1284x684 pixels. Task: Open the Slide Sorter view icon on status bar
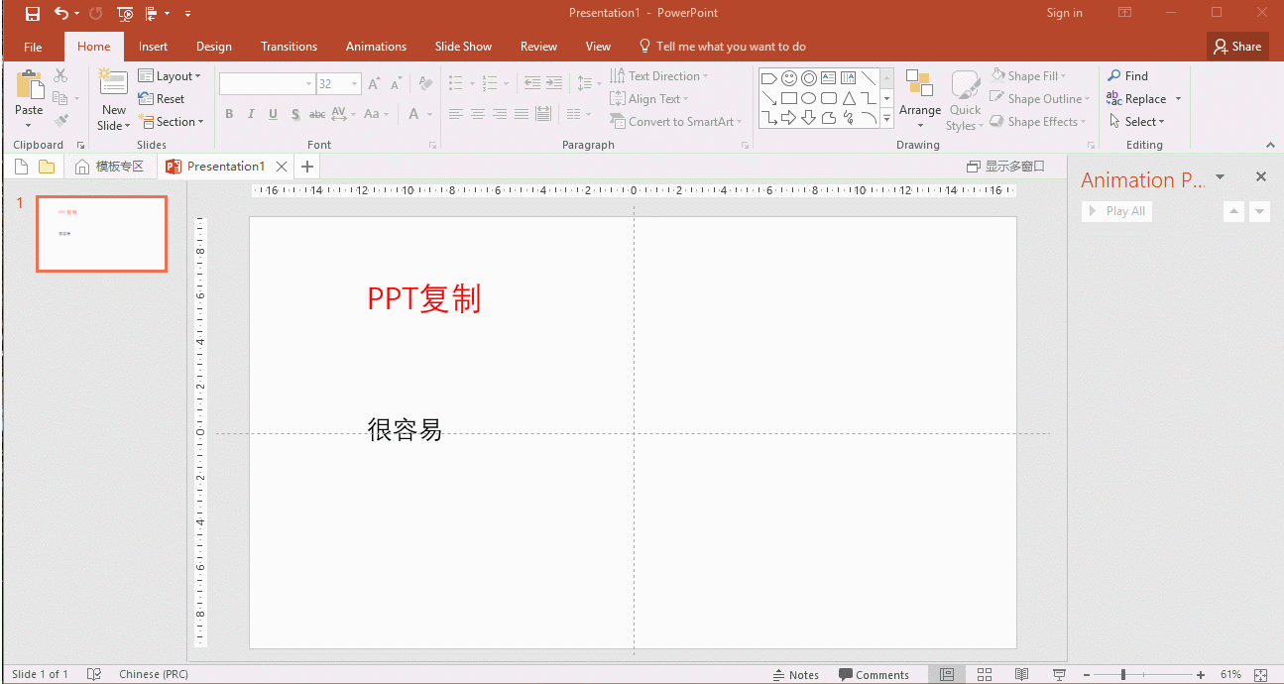click(x=985, y=674)
